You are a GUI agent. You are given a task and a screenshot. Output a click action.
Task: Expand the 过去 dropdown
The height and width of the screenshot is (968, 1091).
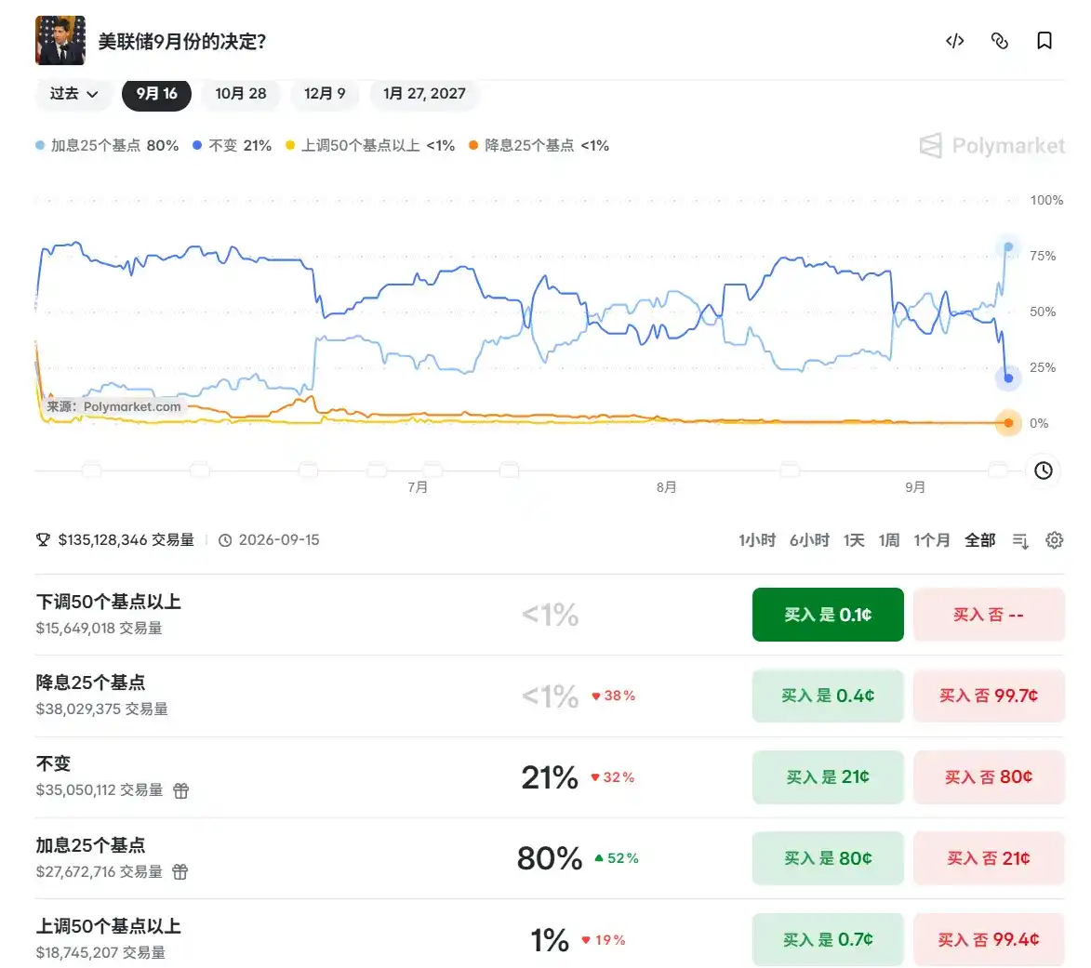point(73,94)
